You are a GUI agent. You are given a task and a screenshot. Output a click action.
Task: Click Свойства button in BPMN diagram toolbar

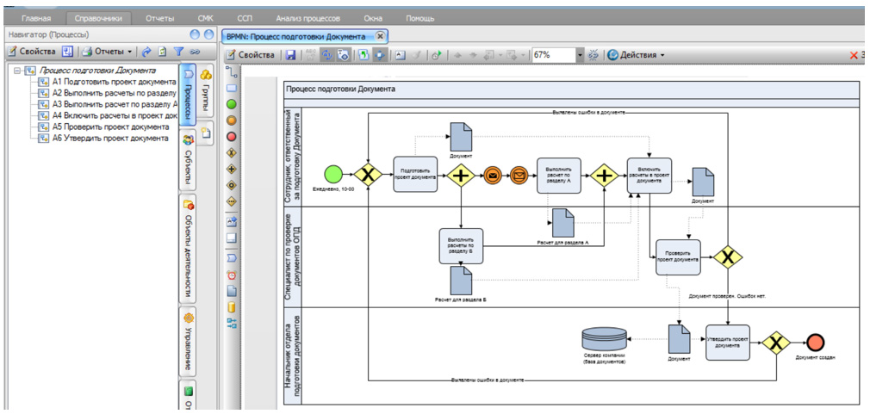tap(250, 55)
